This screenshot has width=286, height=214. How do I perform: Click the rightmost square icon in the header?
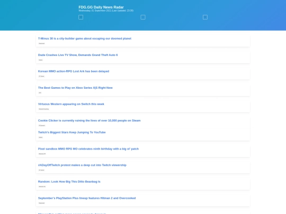pos(205,17)
